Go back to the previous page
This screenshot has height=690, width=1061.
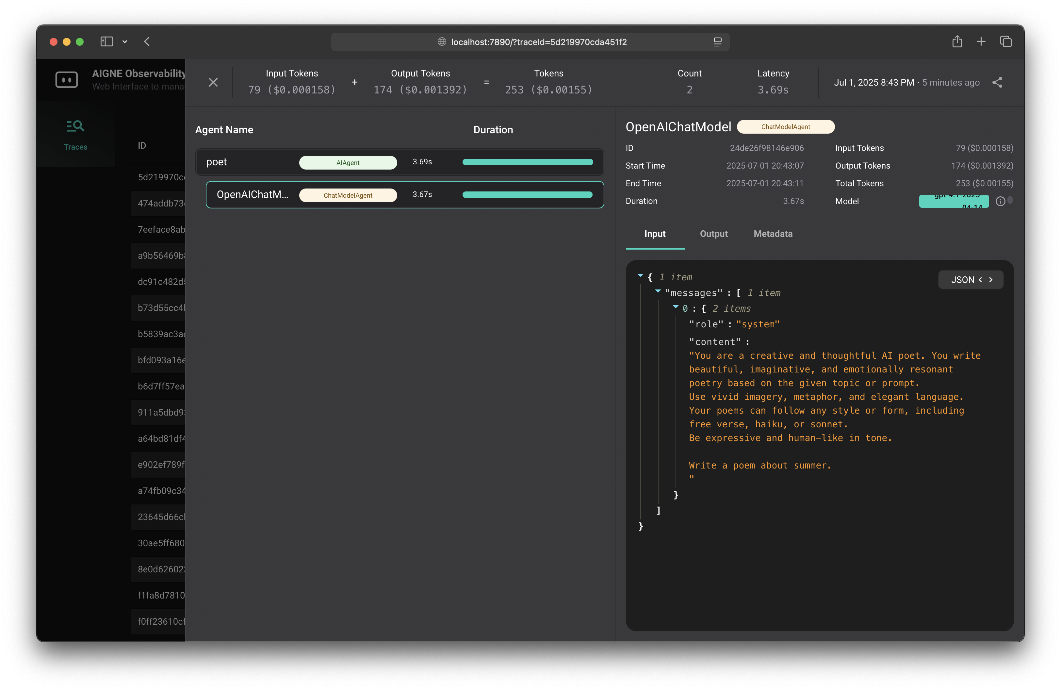click(147, 41)
